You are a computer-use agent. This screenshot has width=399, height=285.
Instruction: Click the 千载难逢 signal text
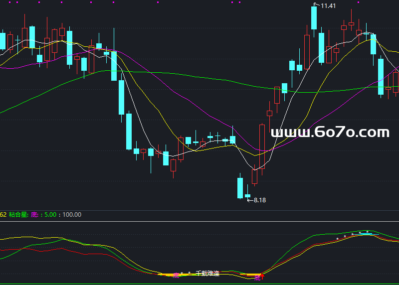pos(207,273)
